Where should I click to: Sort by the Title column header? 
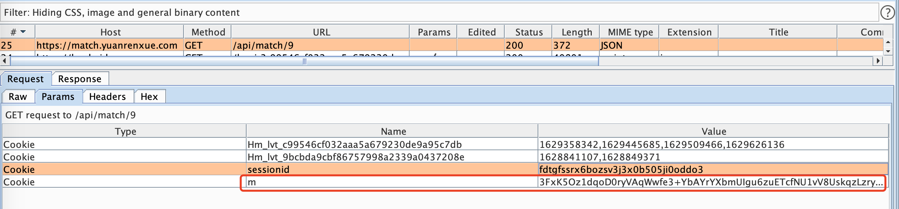point(778,32)
